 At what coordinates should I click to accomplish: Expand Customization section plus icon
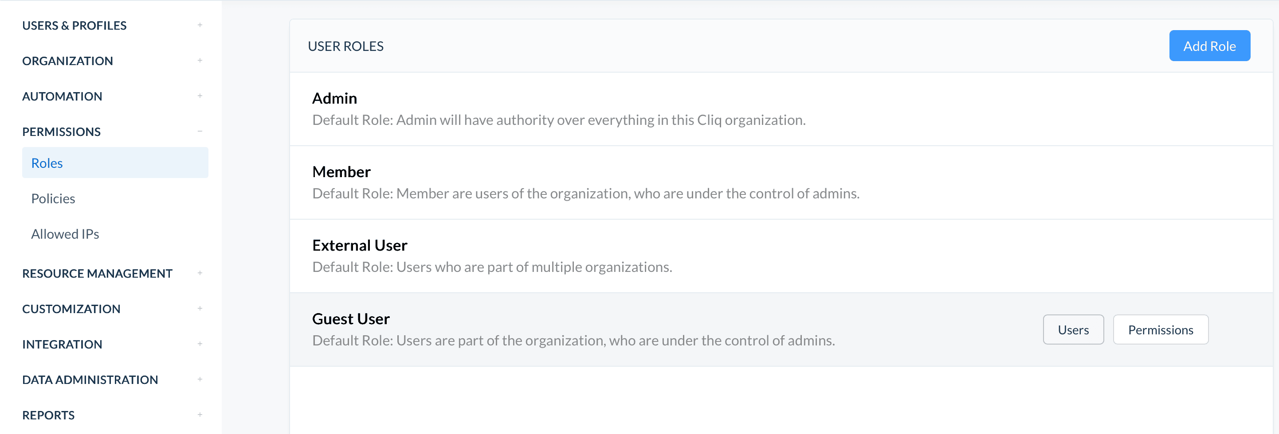pyautogui.click(x=200, y=308)
